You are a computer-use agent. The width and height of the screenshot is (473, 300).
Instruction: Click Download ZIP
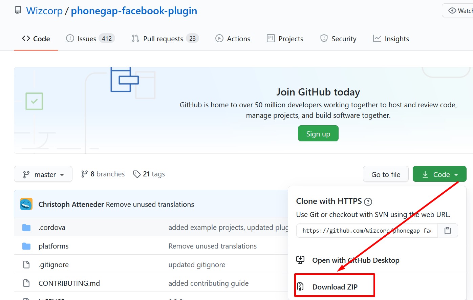point(335,287)
